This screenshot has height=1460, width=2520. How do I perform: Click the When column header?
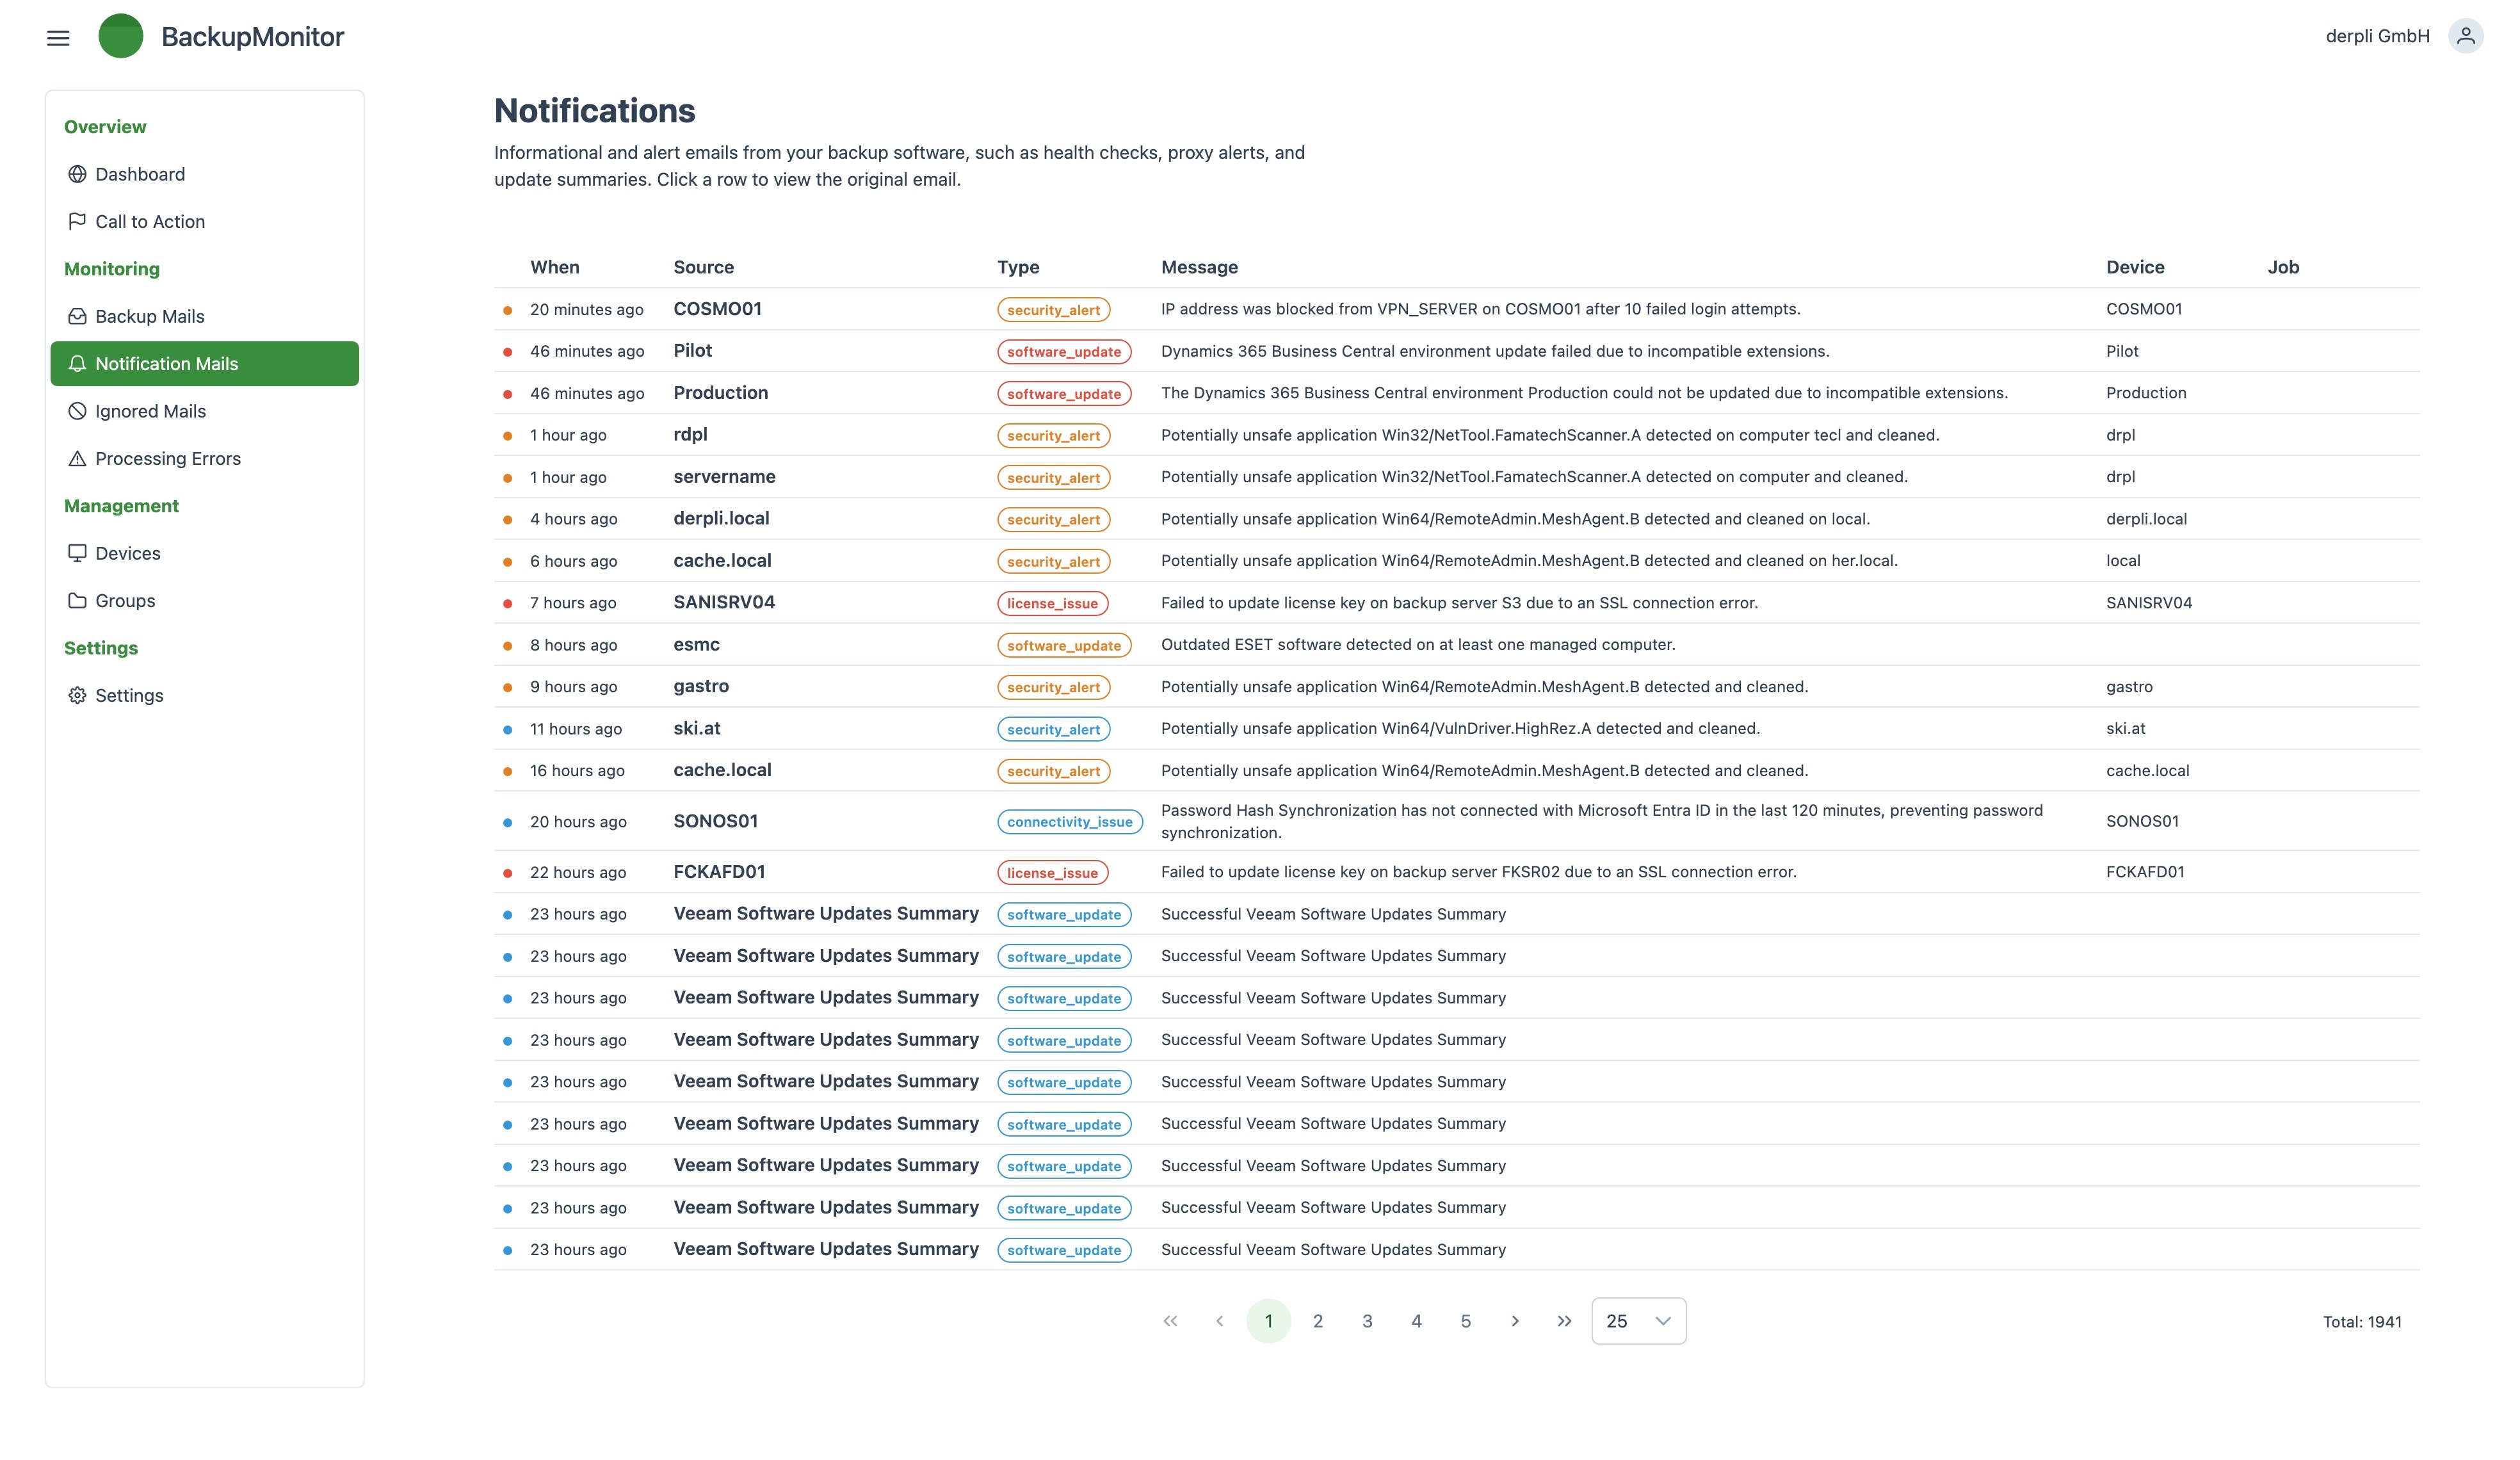click(x=555, y=267)
